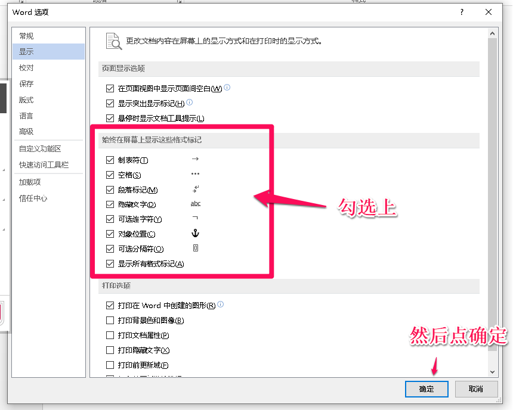This screenshot has width=513, height=410.
Task: Click the scrollbar down arrow
Action: [492, 372]
